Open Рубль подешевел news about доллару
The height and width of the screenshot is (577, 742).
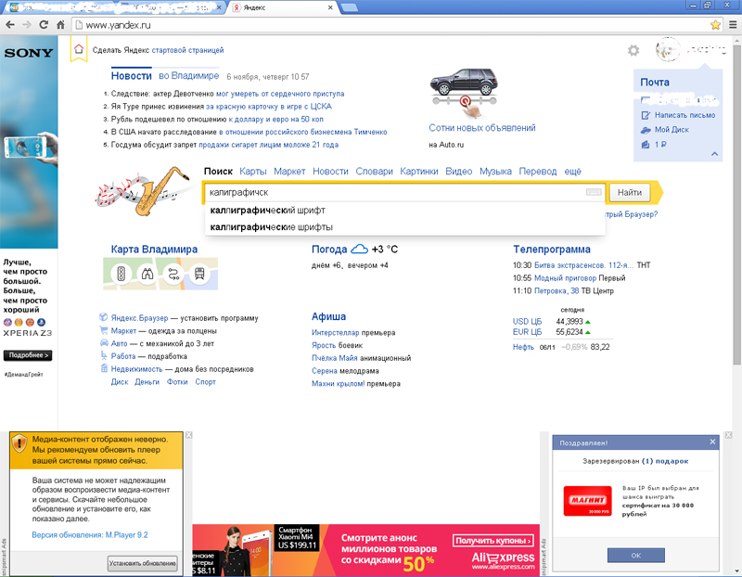click(x=275, y=120)
